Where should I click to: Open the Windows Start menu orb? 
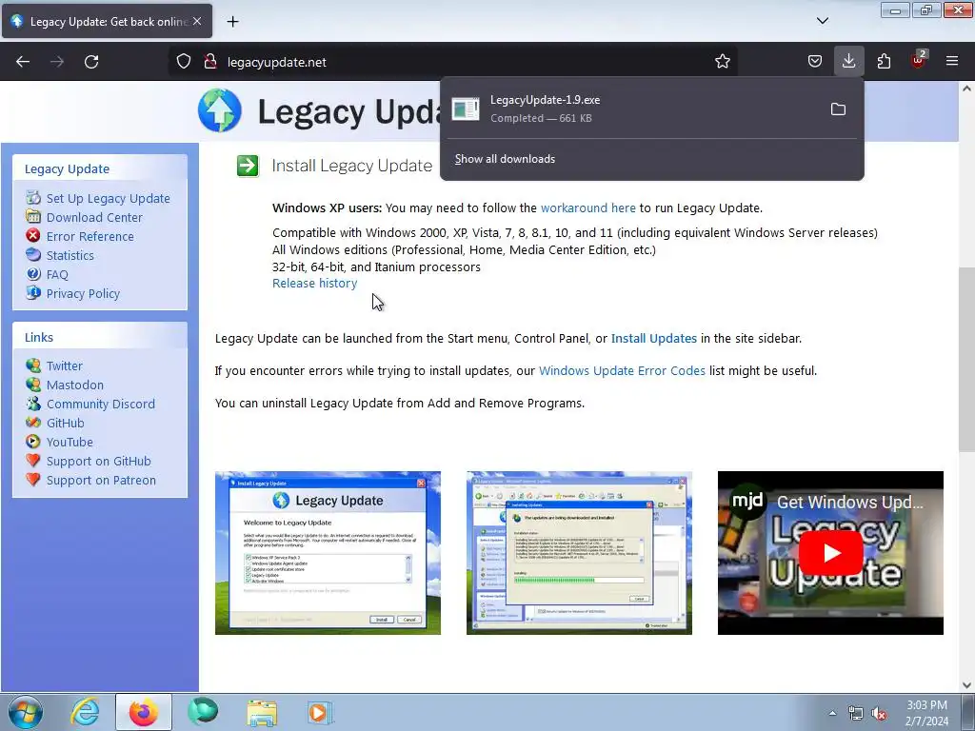pyautogui.click(x=26, y=712)
